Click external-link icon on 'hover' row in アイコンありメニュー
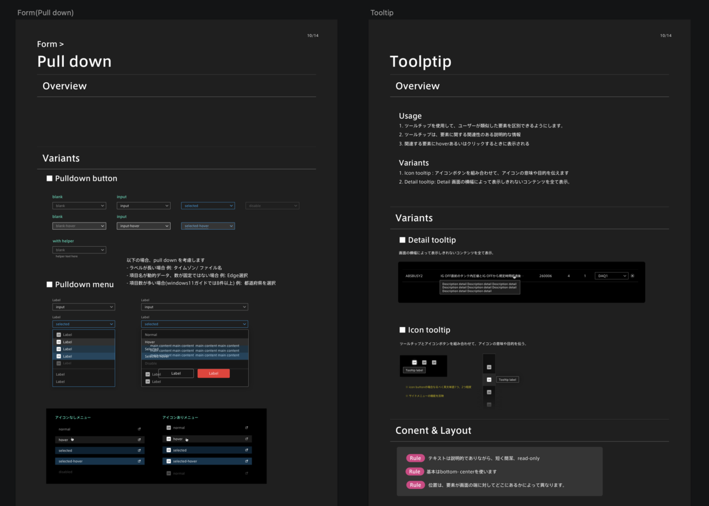Screen dimensions: 709x506 point(247,439)
